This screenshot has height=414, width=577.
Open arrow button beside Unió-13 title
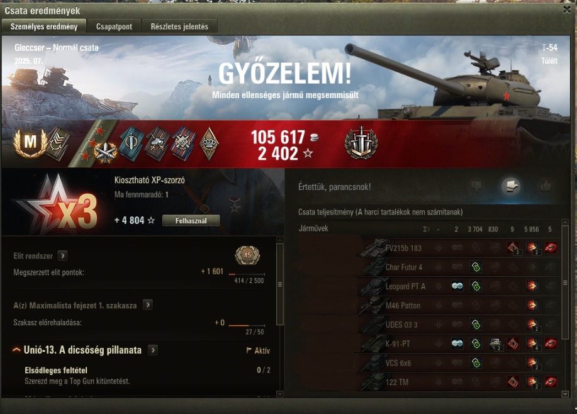coord(153,350)
